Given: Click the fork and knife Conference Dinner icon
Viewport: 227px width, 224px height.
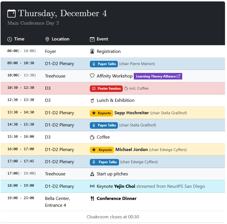Looking at the screenshot, I should coord(92,199).
